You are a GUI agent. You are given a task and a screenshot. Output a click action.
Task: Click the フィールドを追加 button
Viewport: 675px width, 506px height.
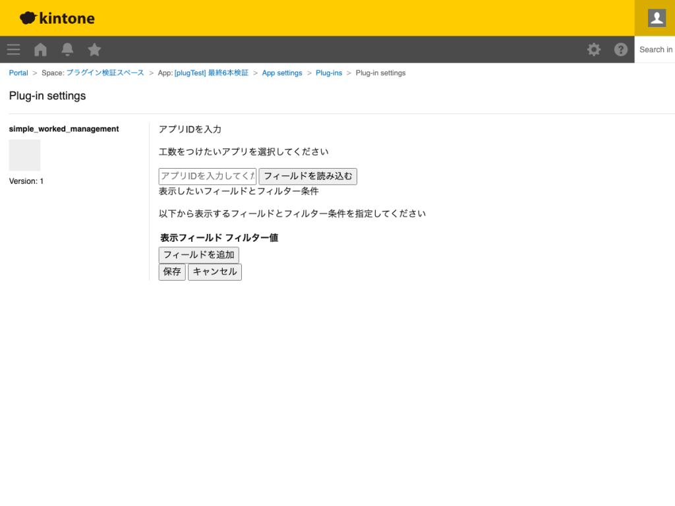click(198, 255)
